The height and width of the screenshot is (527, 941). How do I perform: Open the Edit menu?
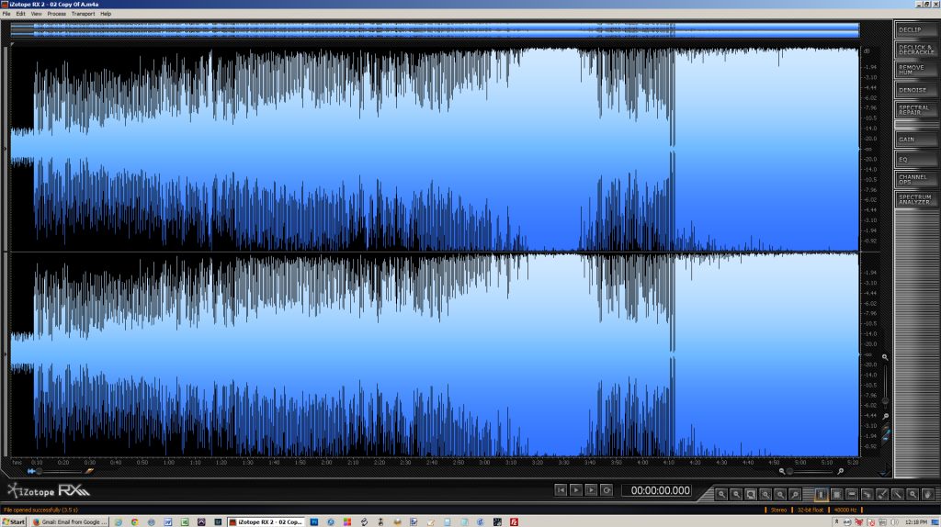pos(20,13)
